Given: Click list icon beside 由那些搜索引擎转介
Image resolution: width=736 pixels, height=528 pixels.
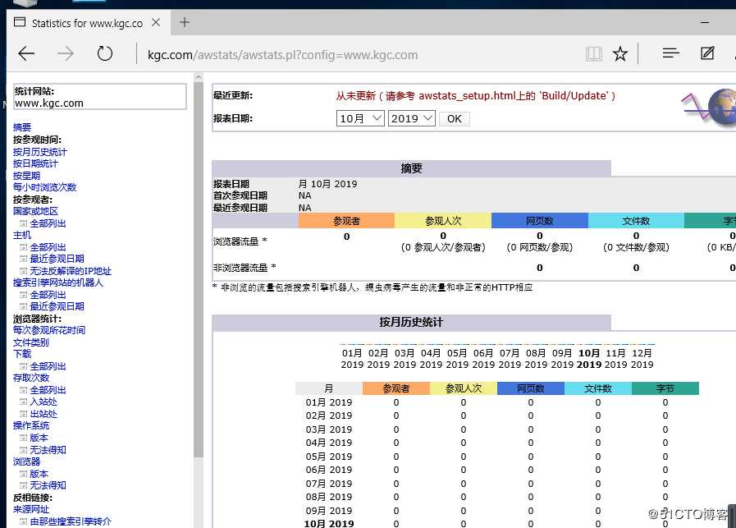Looking at the screenshot, I should click(23, 521).
